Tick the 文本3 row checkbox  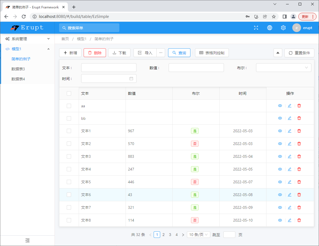tap(69, 156)
